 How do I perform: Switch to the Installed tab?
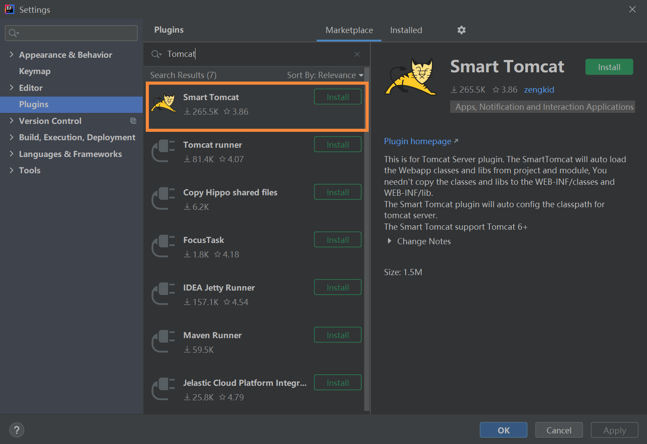[x=406, y=30]
